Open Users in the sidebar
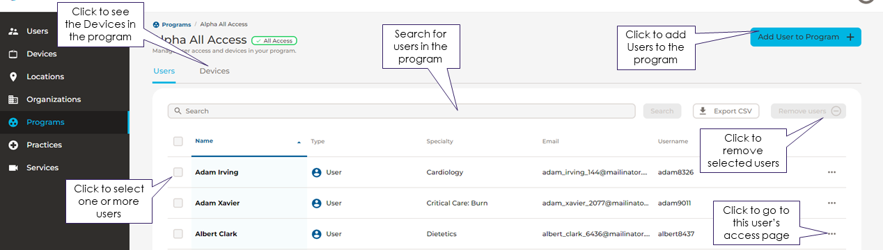The width and height of the screenshot is (883, 250). [37, 31]
